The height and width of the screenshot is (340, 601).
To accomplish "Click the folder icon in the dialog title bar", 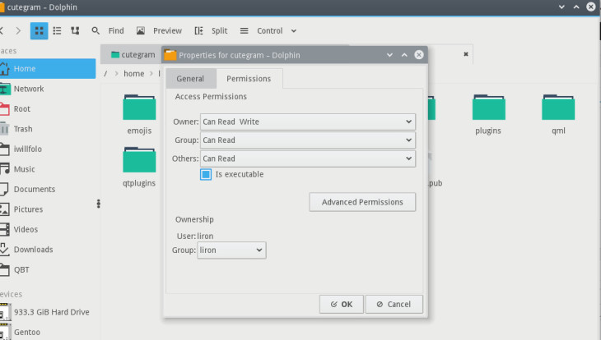I will [170, 55].
